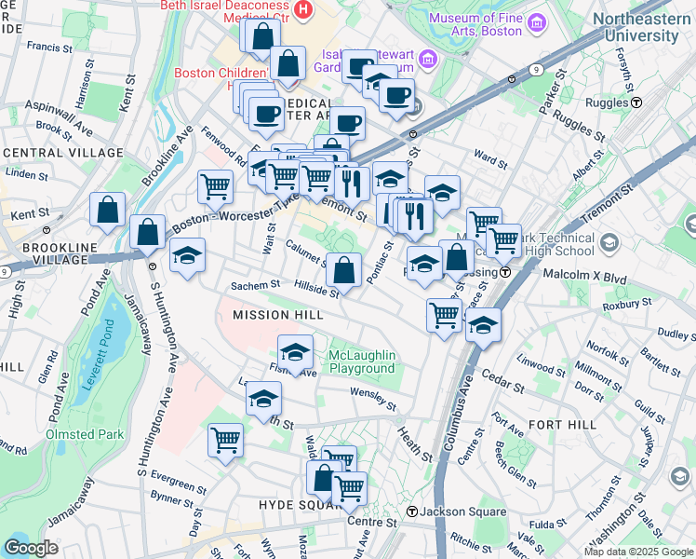Viewport: 696px width, 559px height.
Task: Select the shopping bag marker above Brookline Village station
Action: 147,234
